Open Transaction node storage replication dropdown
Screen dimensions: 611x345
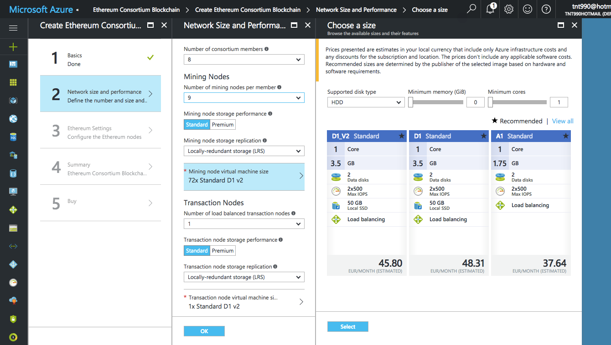pyautogui.click(x=244, y=277)
